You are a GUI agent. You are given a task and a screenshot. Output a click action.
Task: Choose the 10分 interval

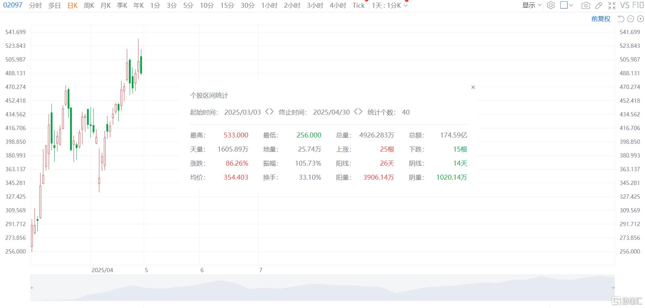[x=207, y=5]
